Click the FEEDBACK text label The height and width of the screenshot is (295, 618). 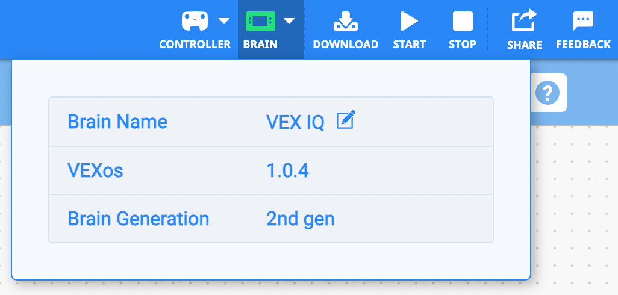[x=583, y=45]
